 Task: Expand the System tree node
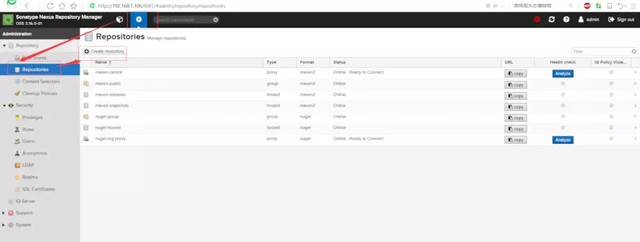coord(4,225)
